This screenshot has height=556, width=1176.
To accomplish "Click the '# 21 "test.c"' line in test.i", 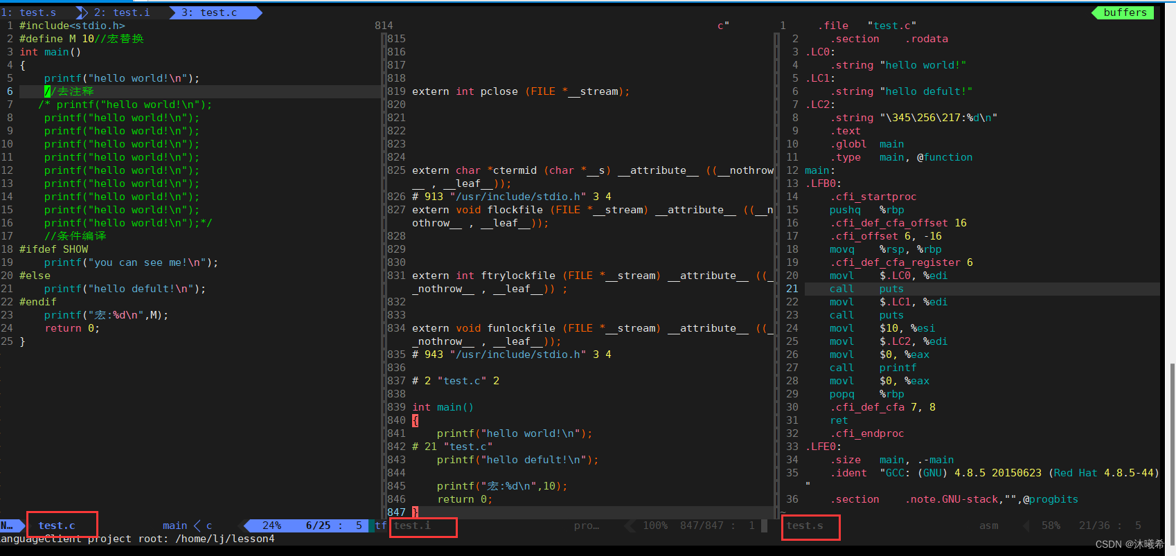I will point(452,447).
